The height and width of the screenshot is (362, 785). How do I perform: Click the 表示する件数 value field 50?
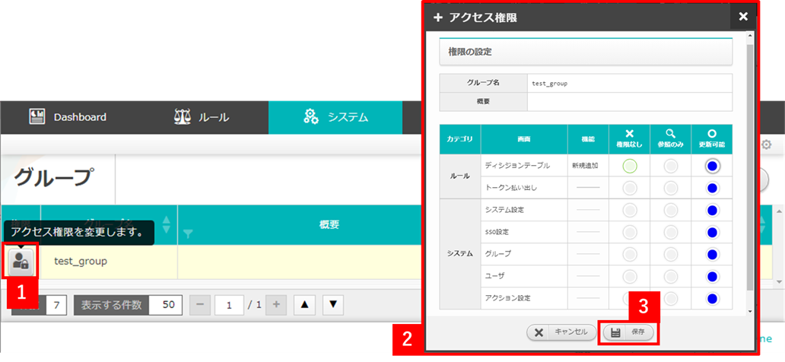(165, 305)
